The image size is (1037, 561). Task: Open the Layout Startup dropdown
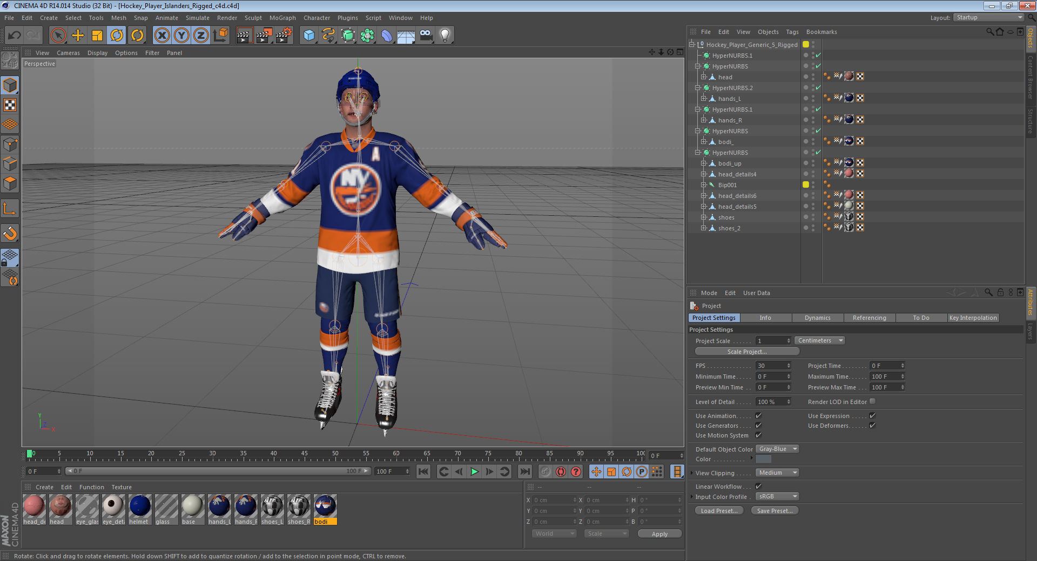click(x=988, y=17)
